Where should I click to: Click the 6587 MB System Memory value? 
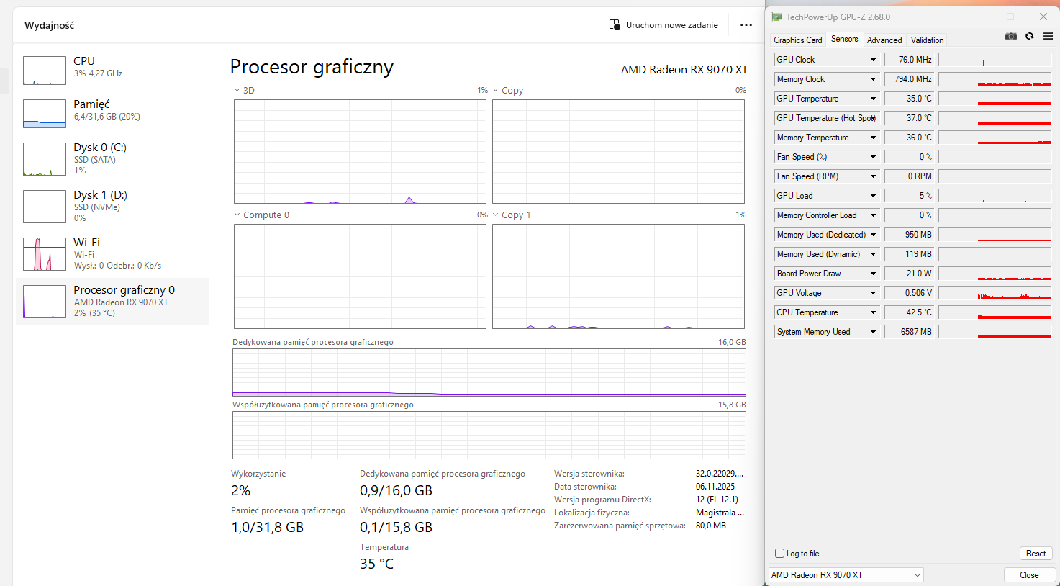coord(909,332)
